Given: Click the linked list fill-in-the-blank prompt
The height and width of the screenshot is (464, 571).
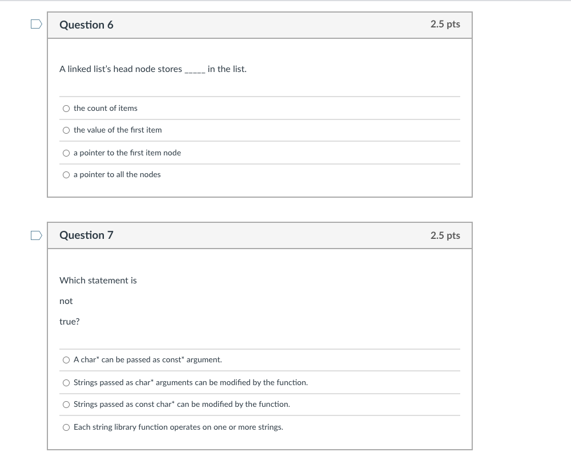Looking at the screenshot, I should pos(152,69).
